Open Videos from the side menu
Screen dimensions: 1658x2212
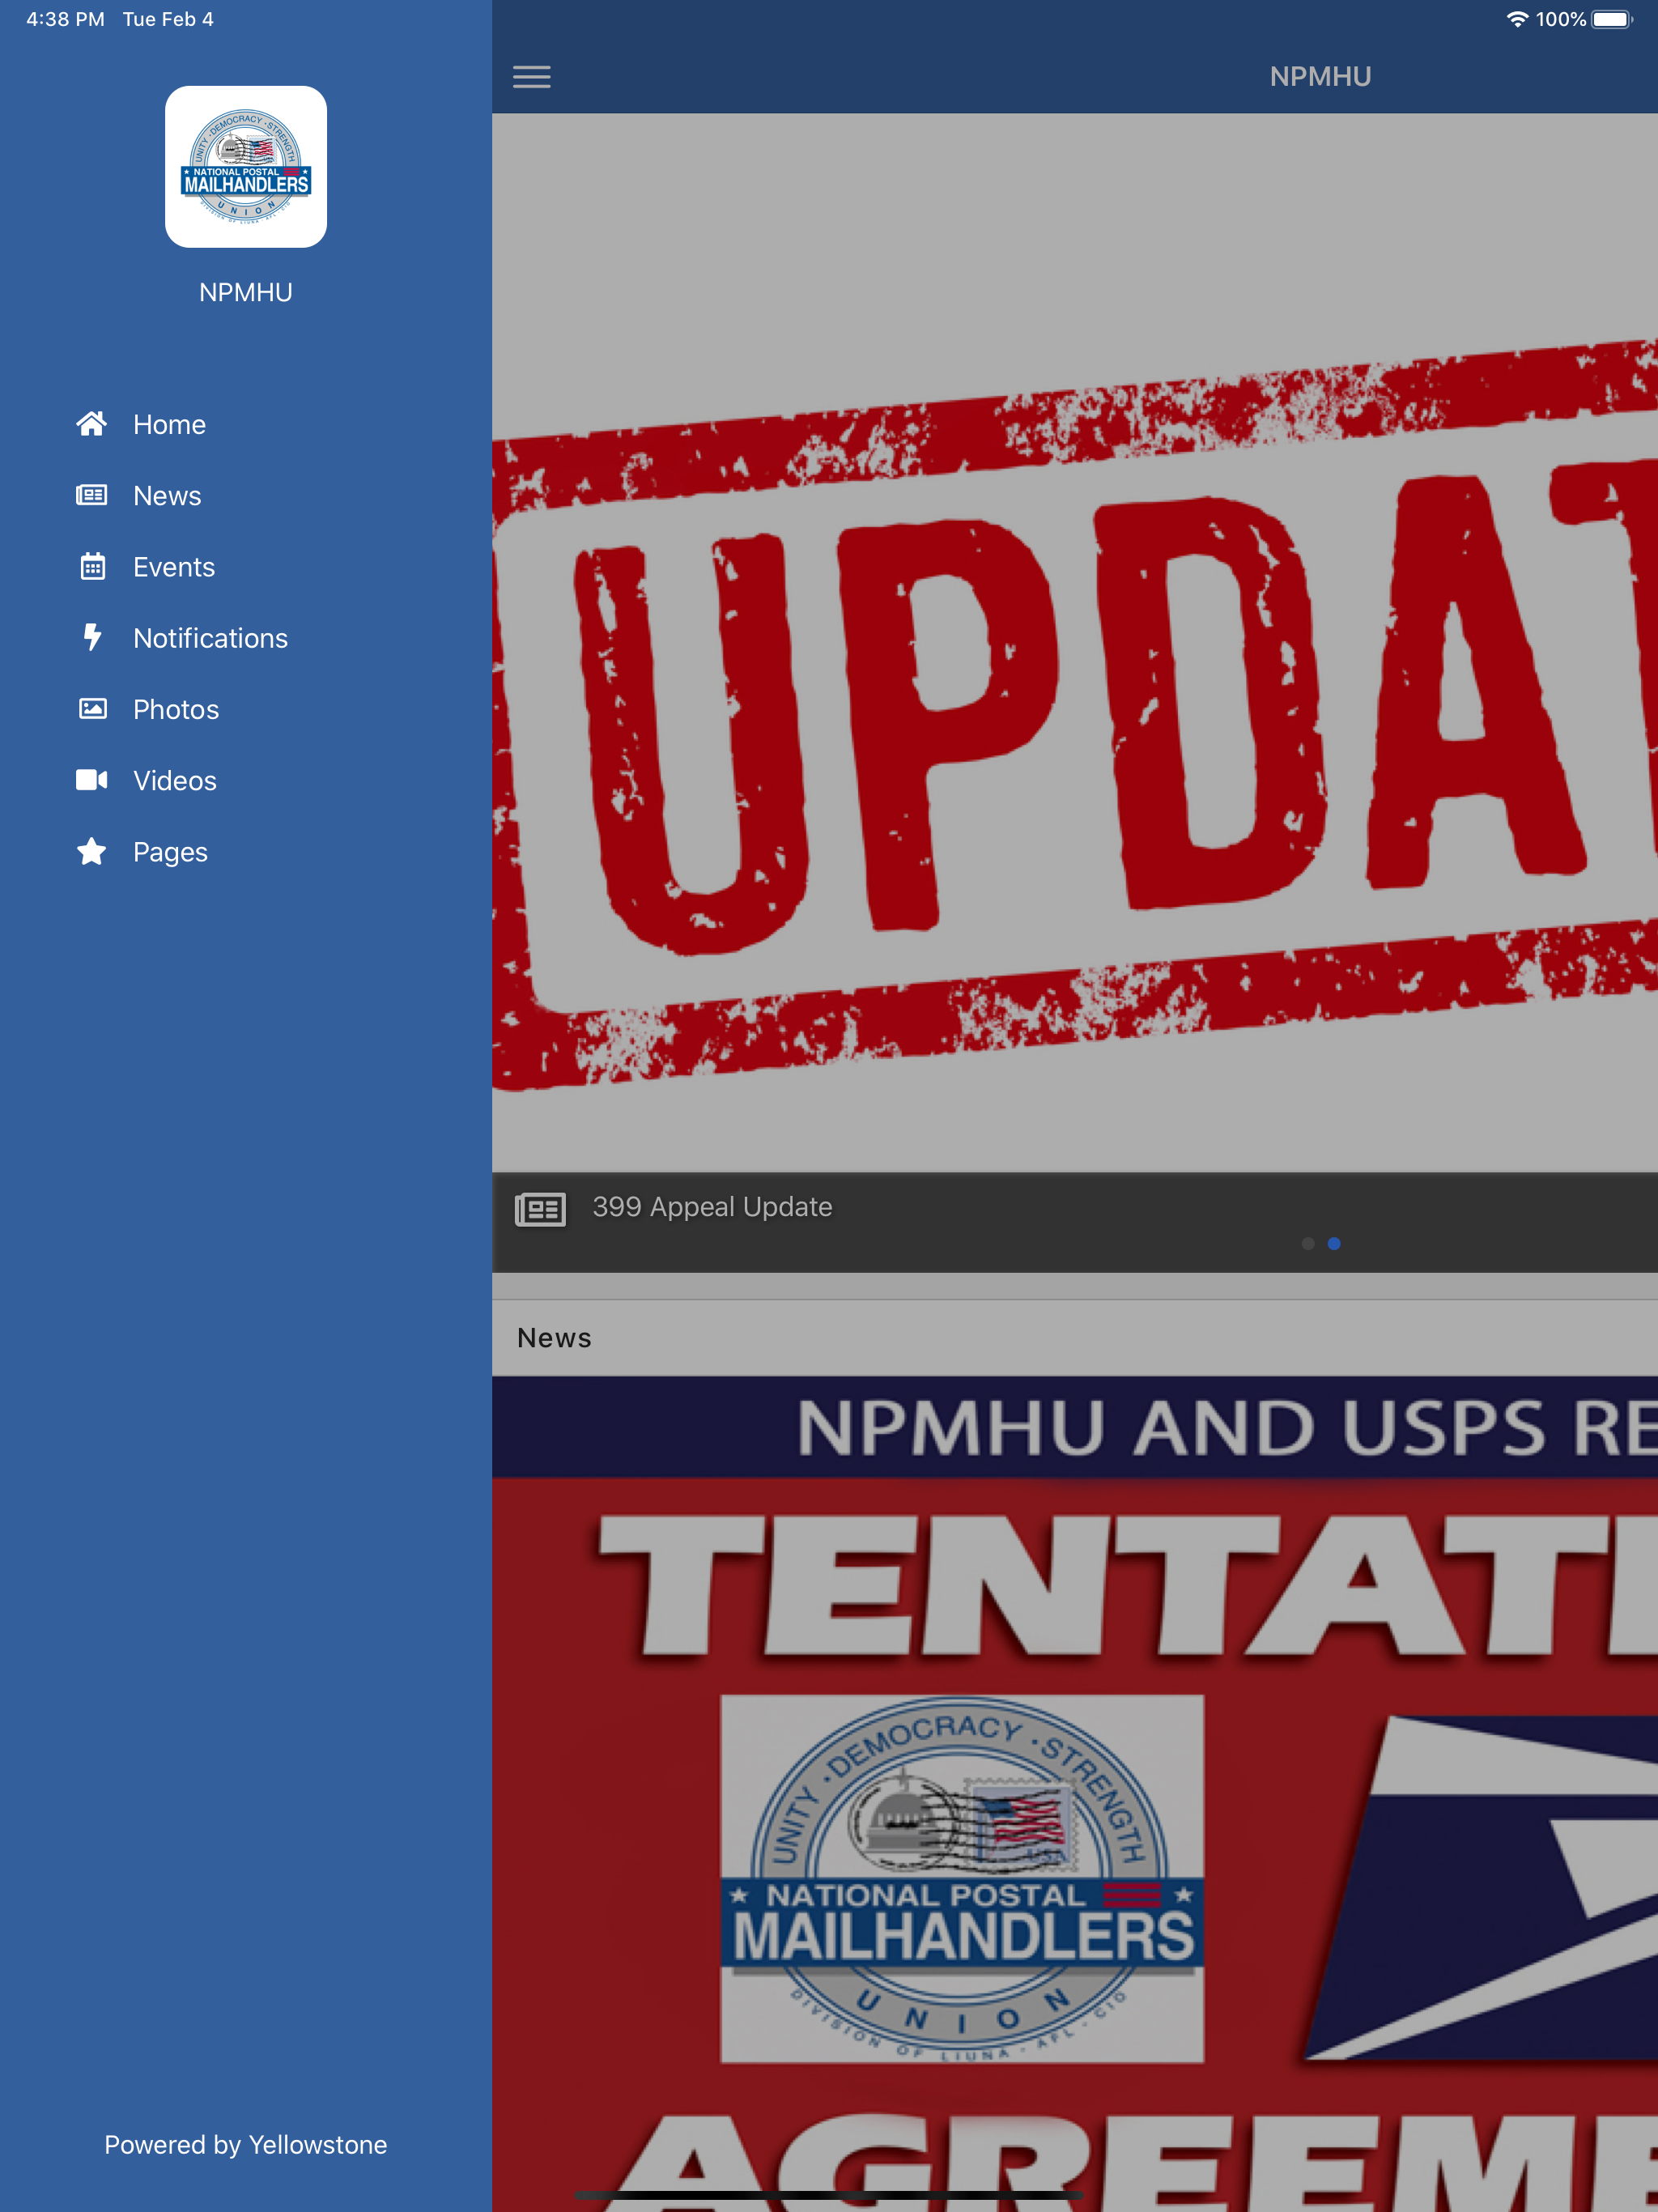pyautogui.click(x=175, y=780)
